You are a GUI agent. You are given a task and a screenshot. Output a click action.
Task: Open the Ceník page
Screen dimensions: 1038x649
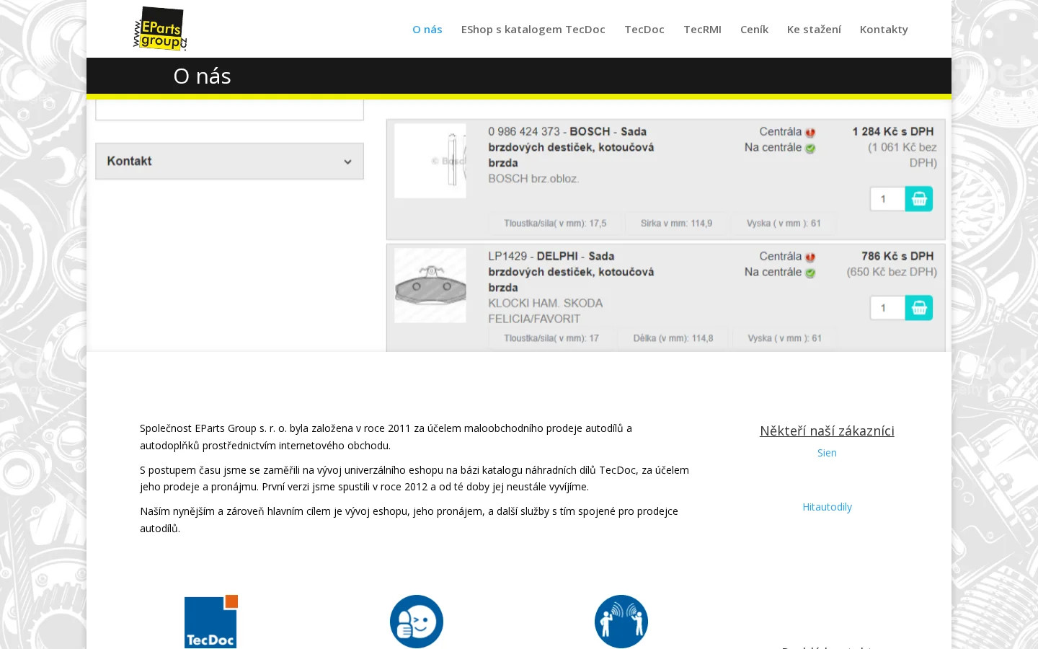[754, 30]
